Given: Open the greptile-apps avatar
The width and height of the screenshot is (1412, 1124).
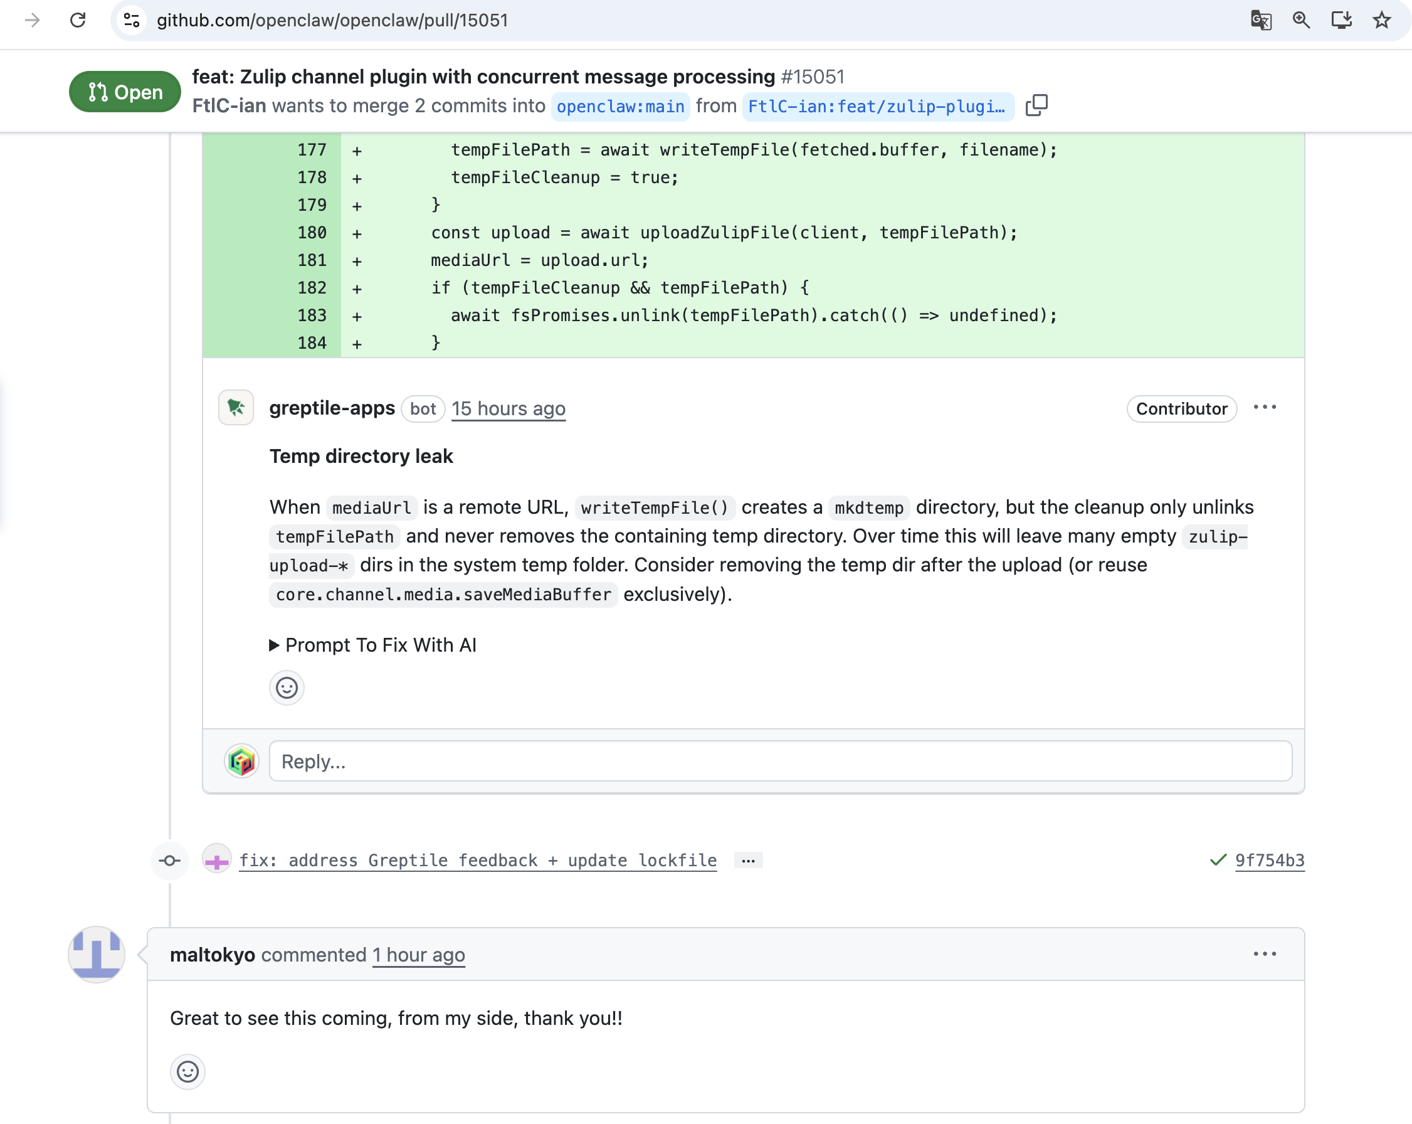Looking at the screenshot, I should tap(236, 408).
